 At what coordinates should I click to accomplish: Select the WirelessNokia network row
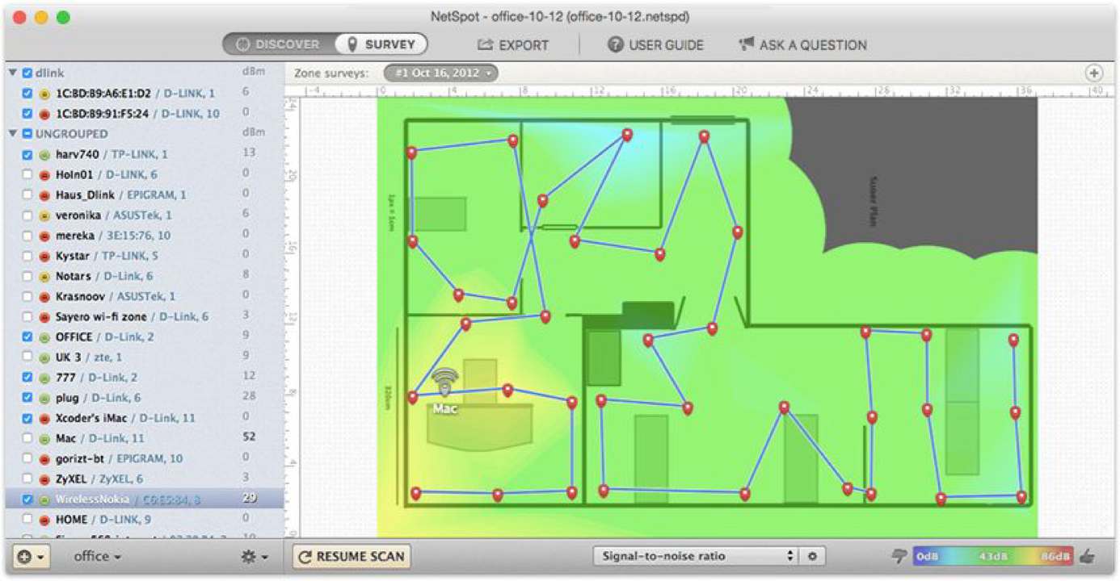(x=144, y=499)
